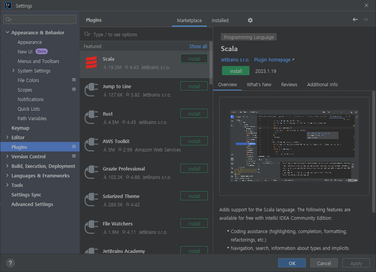The height and width of the screenshot is (272, 376).
Task: Click the project-level icon beside Plugins
Action: [x=74, y=146]
